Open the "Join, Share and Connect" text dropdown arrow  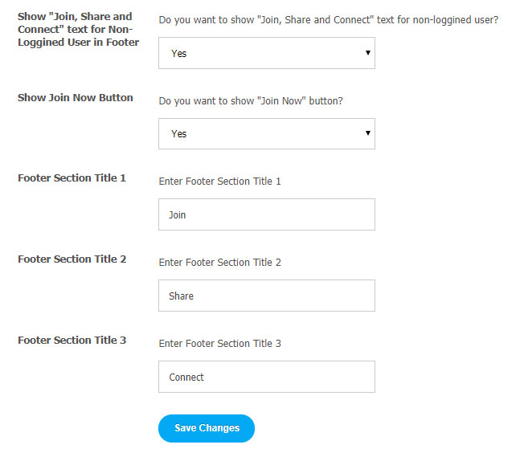click(367, 53)
